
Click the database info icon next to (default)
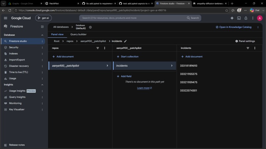click(90, 27)
